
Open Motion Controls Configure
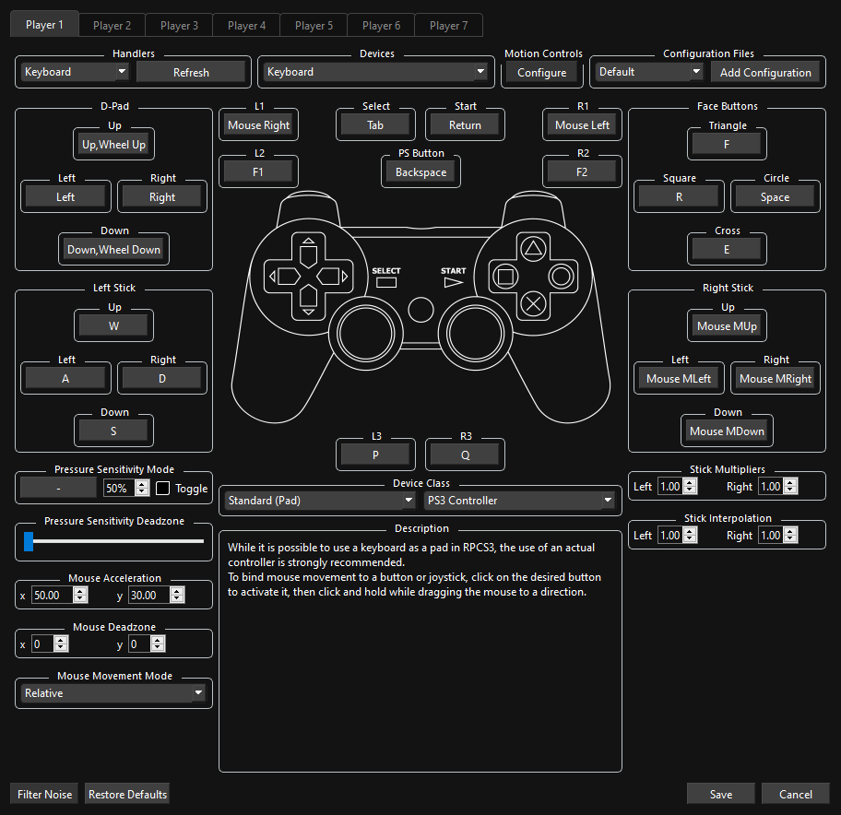click(x=541, y=73)
